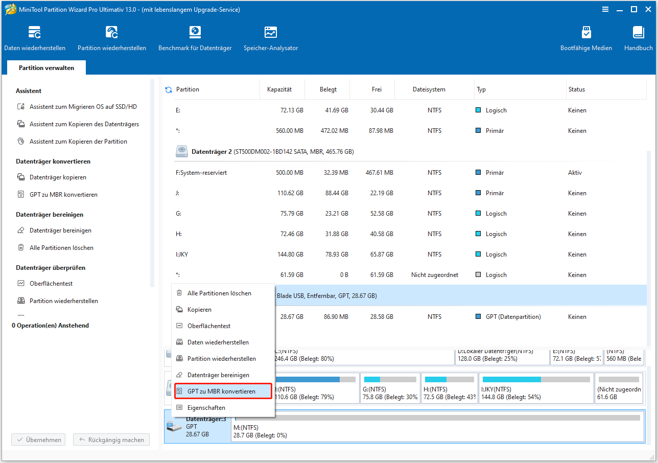The height and width of the screenshot is (463, 658).
Task: Switch to Partition verwalten tab
Action: point(46,68)
